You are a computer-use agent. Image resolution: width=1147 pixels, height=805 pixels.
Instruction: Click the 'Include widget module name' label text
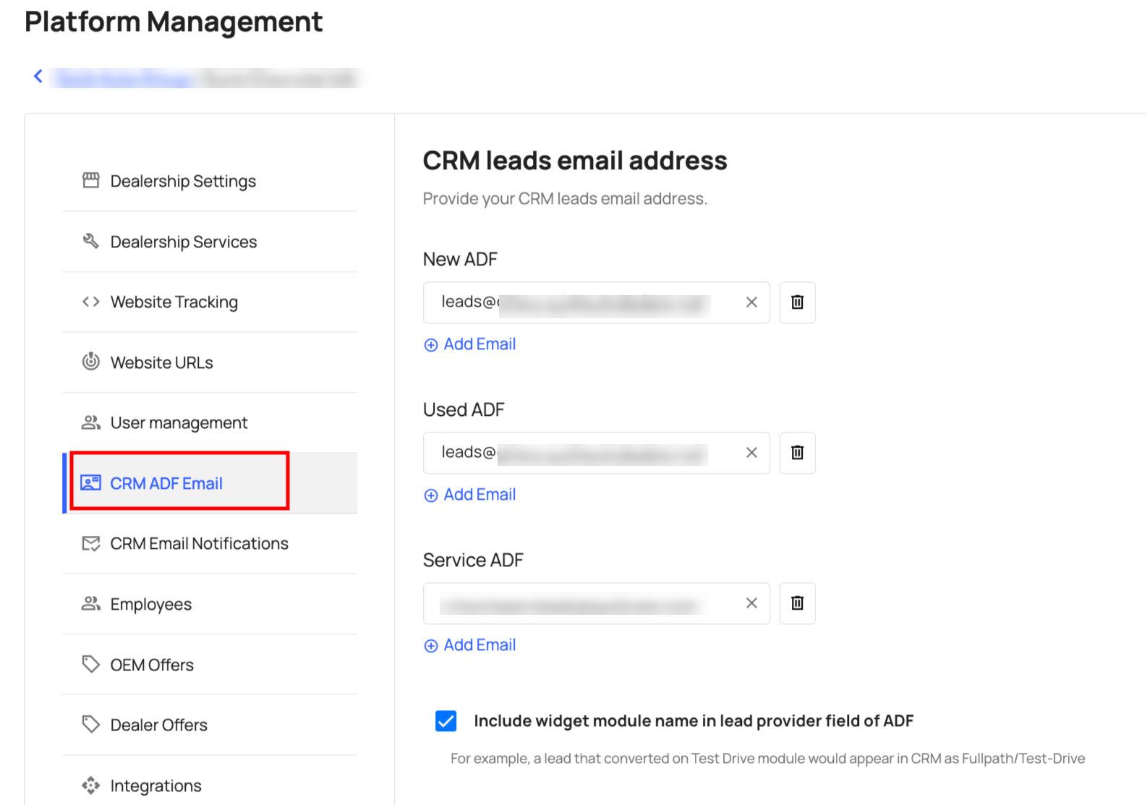coord(694,721)
